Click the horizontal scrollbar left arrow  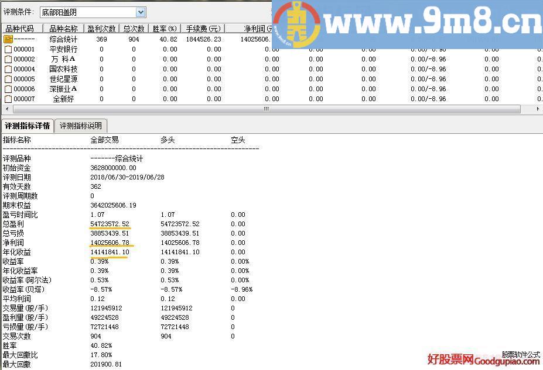(x=6, y=109)
